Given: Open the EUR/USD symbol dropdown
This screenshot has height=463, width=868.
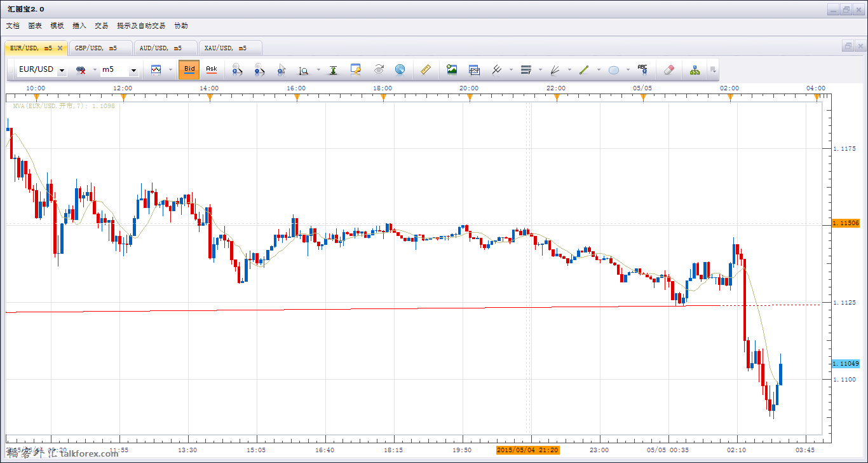Looking at the screenshot, I should point(62,71).
